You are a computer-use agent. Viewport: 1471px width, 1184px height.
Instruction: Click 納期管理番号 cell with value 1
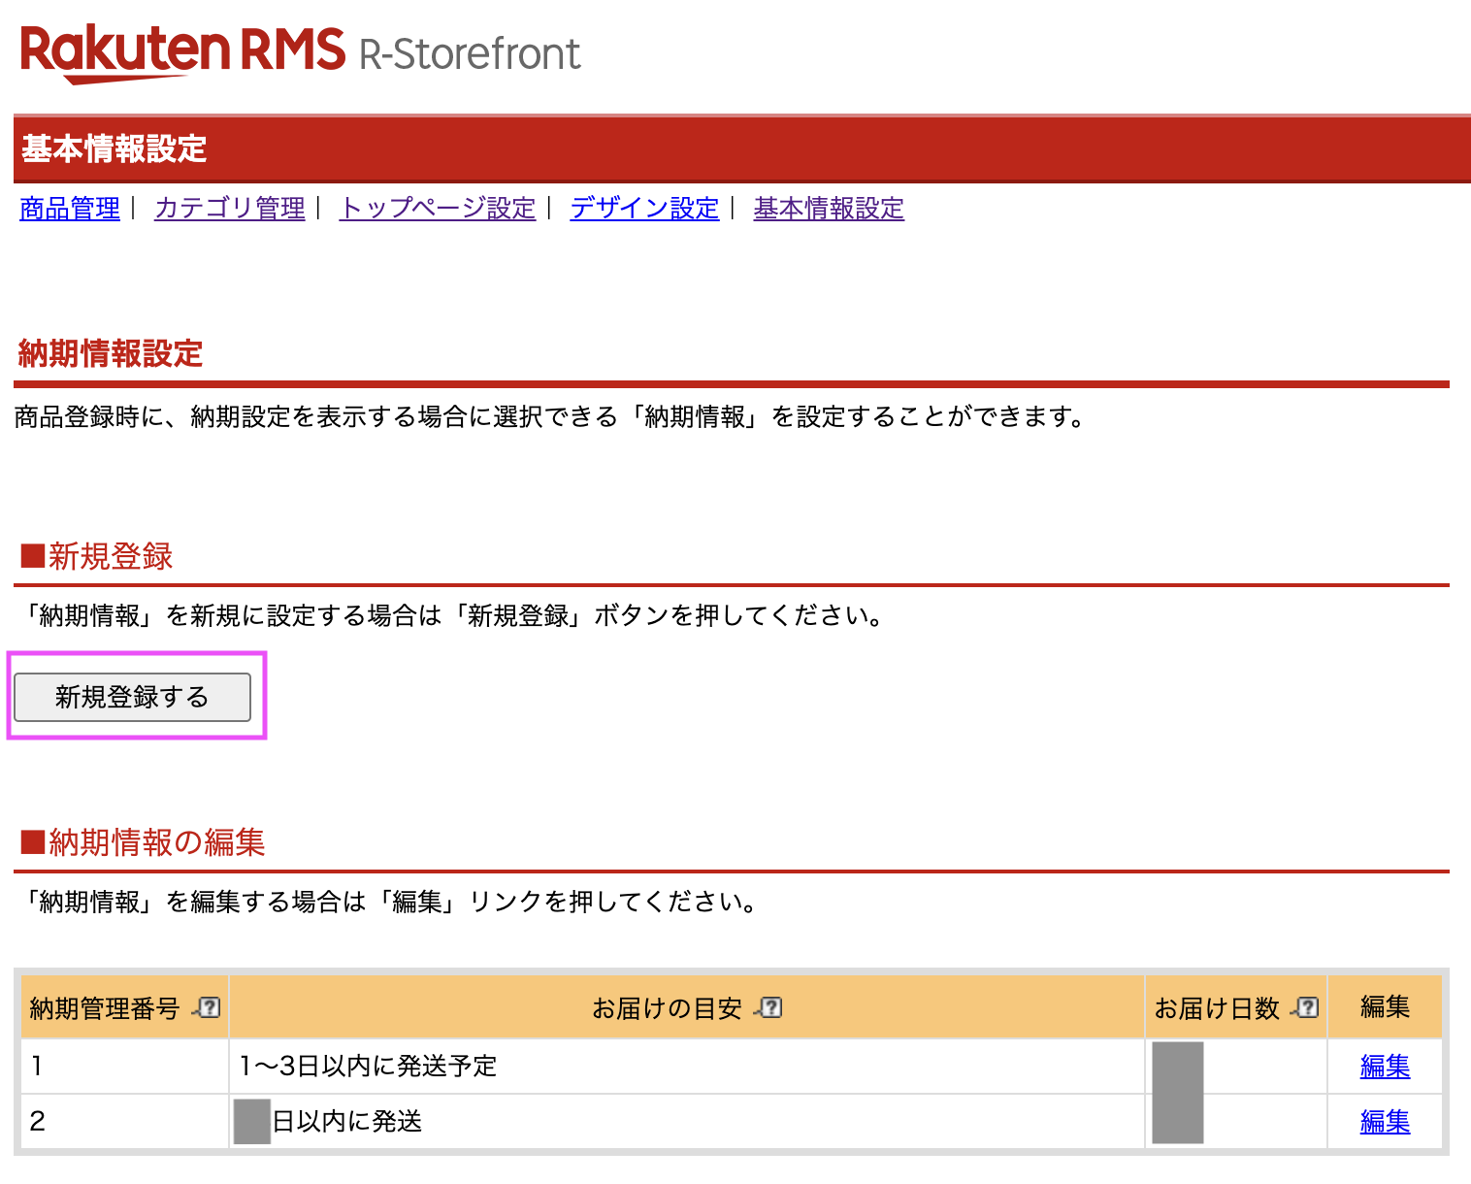tap(124, 1067)
